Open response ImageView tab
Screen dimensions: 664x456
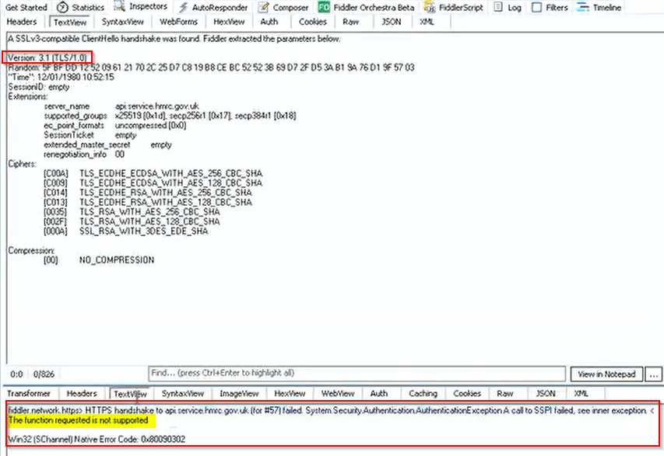pyautogui.click(x=237, y=394)
